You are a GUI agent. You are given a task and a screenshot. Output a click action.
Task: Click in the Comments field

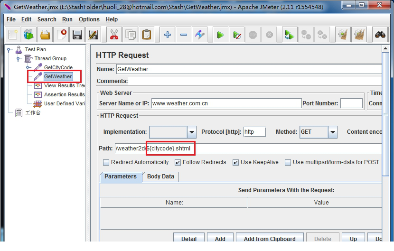(255, 81)
